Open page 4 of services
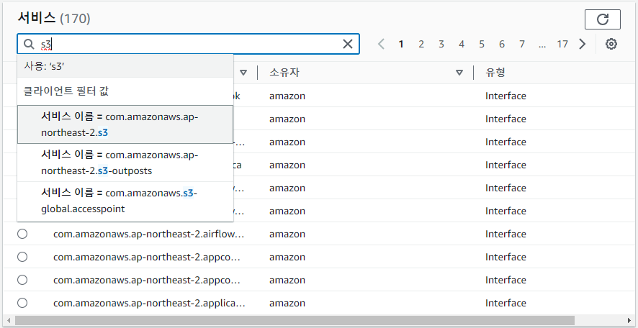Image resolution: width=638 pixels, height=328 pixels. pyautogui.click(x=462, y=44)
